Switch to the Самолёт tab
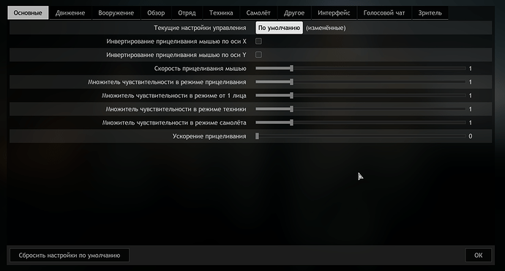 click(258, 13)
